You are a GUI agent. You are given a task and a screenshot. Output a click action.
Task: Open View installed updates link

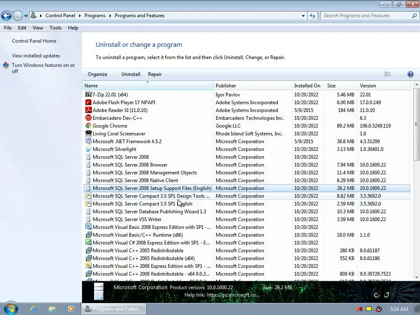pos(36,56)
